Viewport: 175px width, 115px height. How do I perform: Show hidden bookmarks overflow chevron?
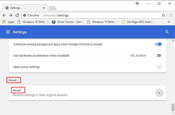(x=169, y=22)
